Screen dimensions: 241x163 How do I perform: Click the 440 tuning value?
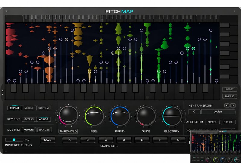click(x=27, y=139)
